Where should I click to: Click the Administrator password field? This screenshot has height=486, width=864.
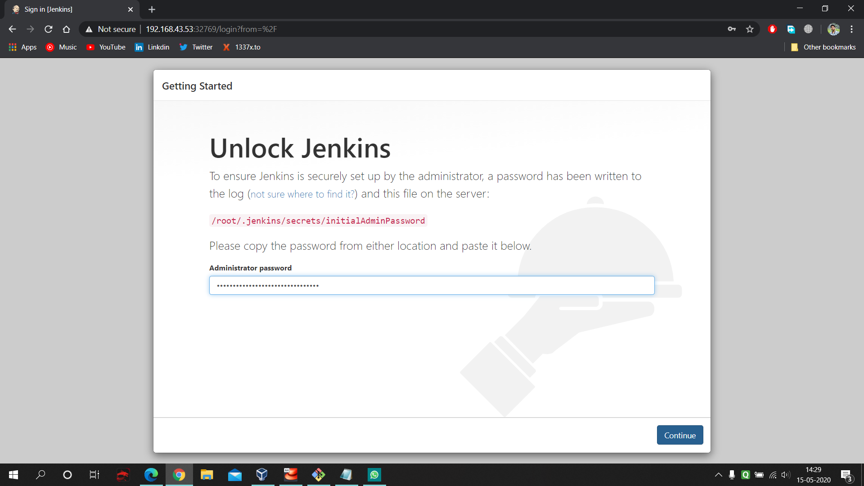[x=432, y=285]
